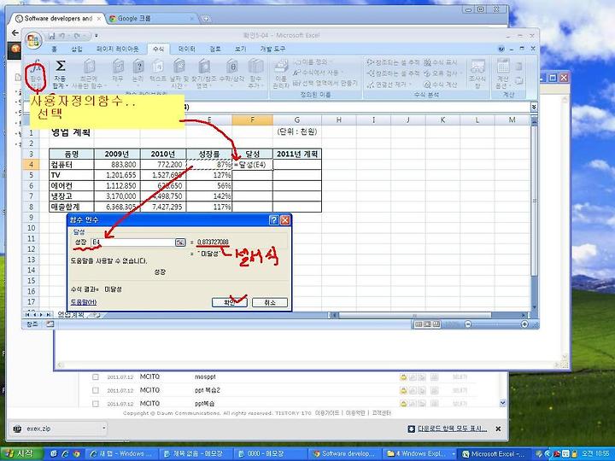
Task: Click 이용가이드 footer link in browser
Action: coord(326,413)
